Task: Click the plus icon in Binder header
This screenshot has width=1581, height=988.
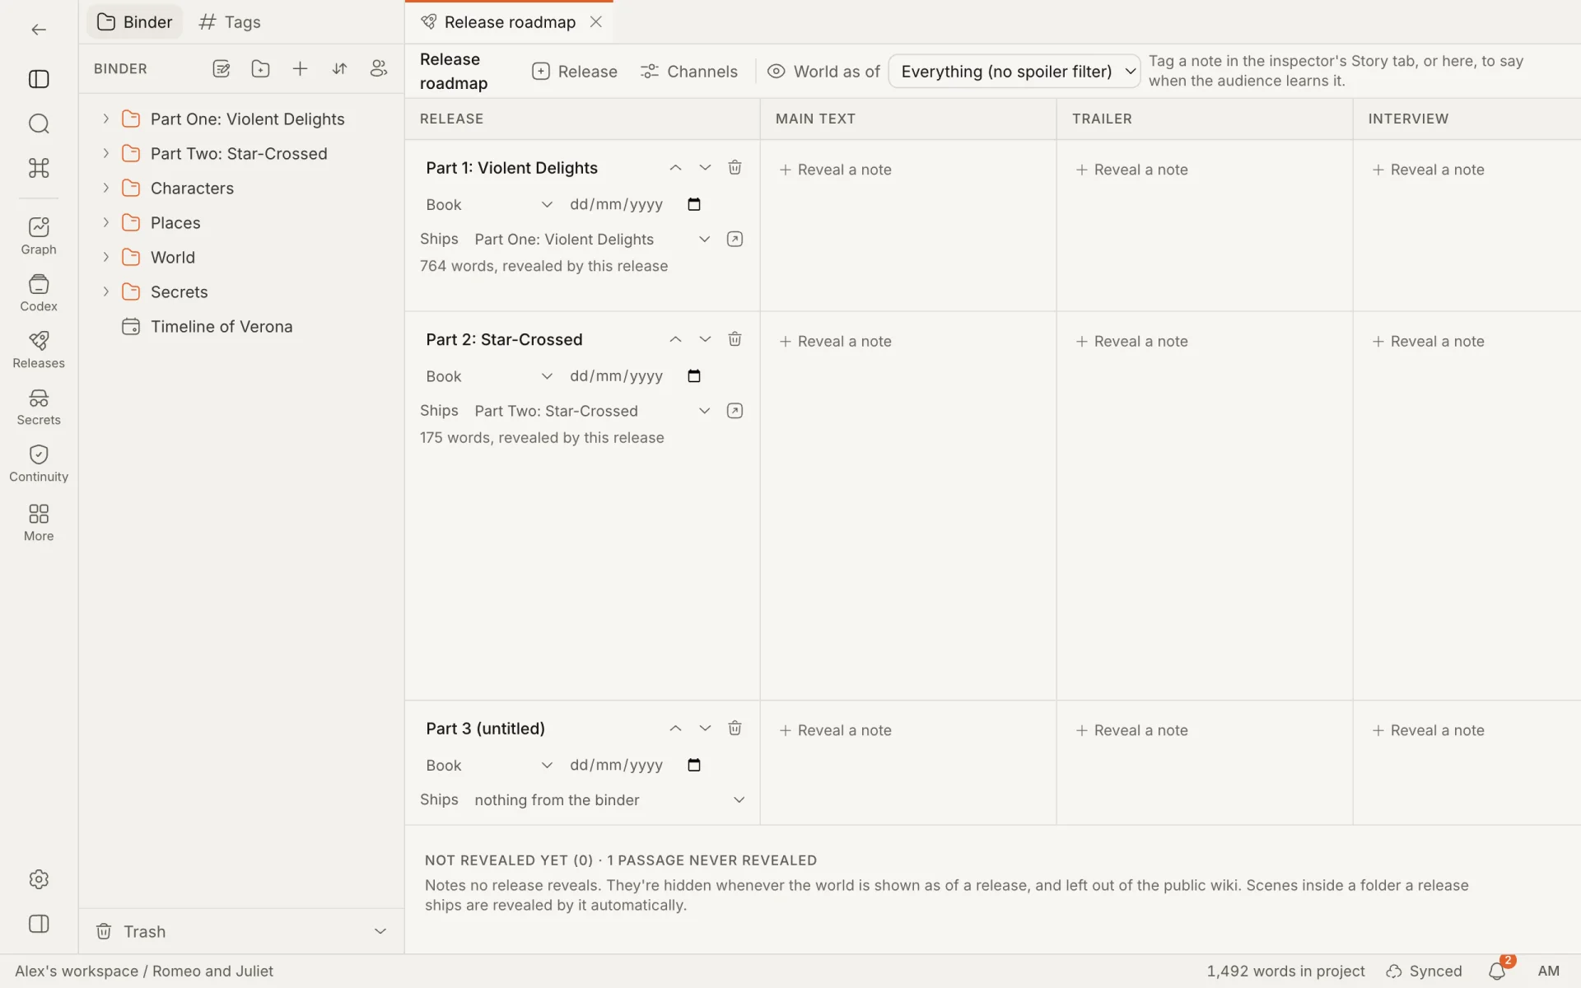Action: tap(300, 69)
